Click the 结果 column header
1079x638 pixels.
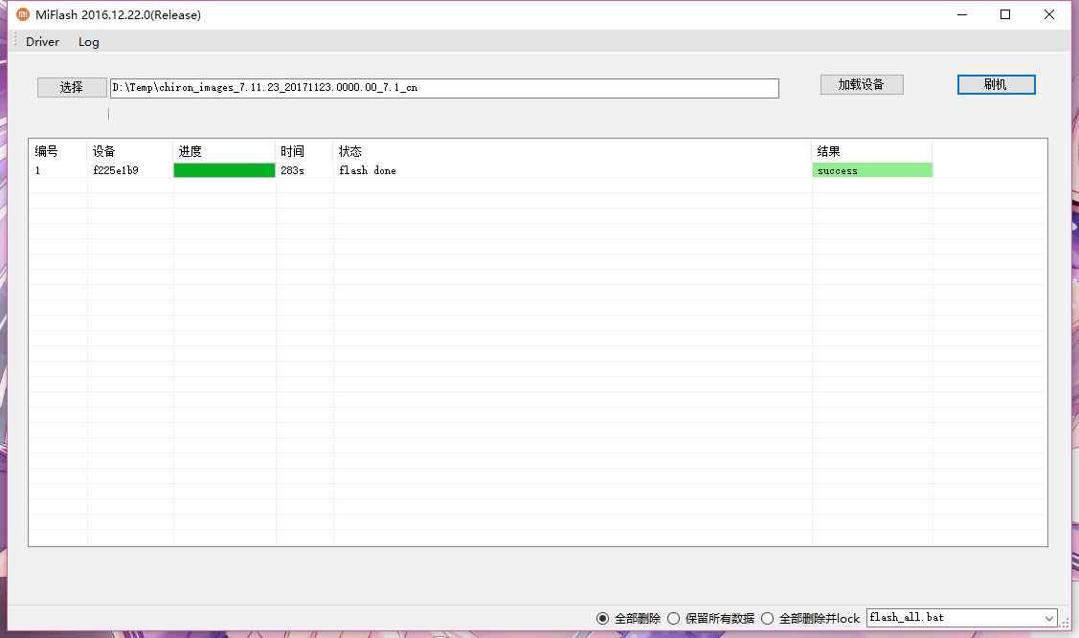[829, 151]
